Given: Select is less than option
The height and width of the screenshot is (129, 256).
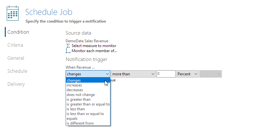Looking at the screenshot, I should tap(88, 109).
